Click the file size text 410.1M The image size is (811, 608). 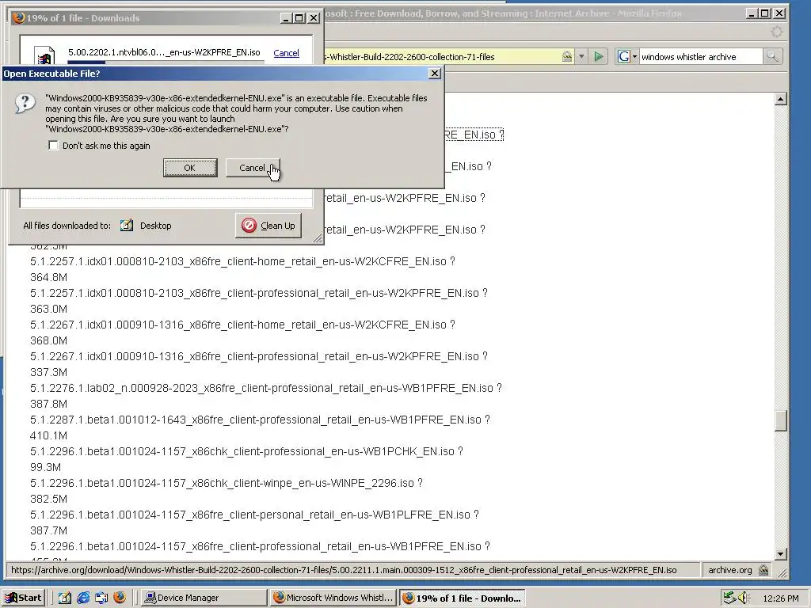pyautogui.click(x=48, y=436)
